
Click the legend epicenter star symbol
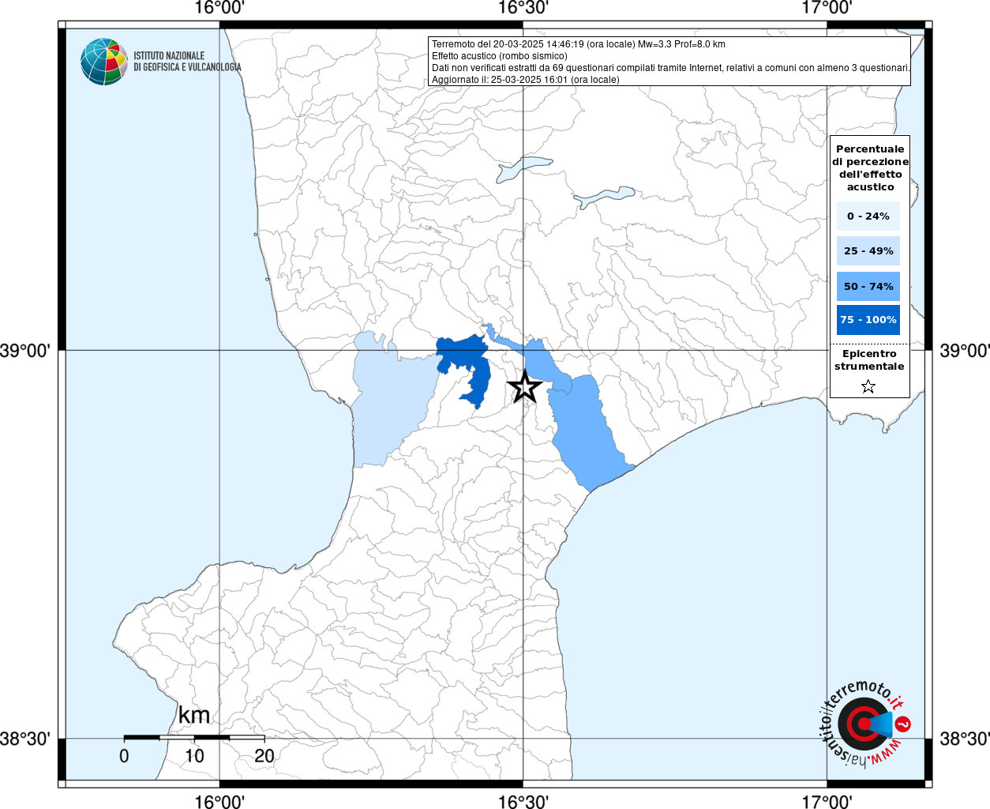click(868, 386)
